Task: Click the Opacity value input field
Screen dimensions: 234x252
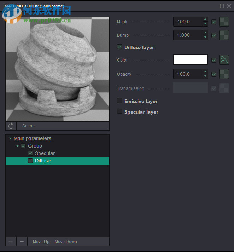Action: point(188,74)
